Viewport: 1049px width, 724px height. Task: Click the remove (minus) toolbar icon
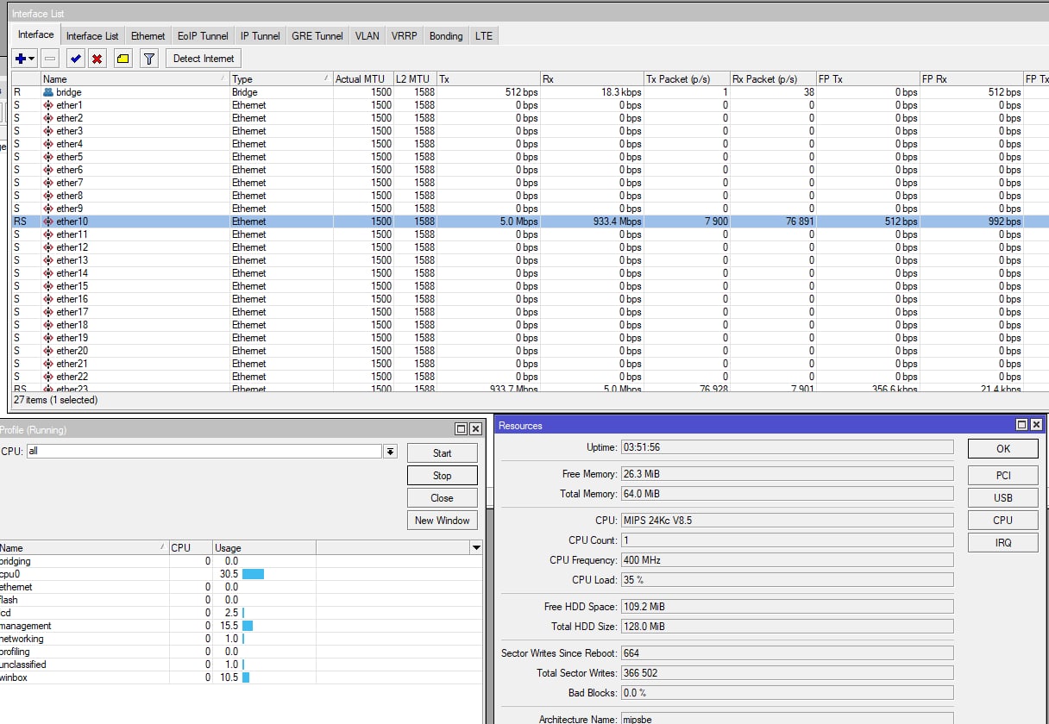tap(50, 59)
